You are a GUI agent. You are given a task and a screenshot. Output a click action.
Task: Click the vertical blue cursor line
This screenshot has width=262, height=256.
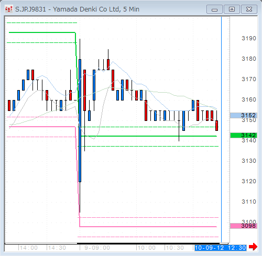221,129
